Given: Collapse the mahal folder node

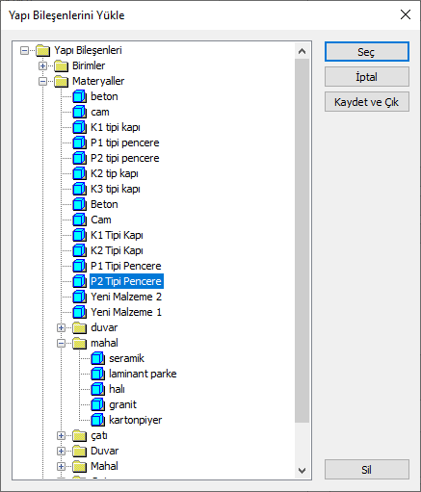Looking at the screenshot, I should pyautogui.click(x=61, y=343).
